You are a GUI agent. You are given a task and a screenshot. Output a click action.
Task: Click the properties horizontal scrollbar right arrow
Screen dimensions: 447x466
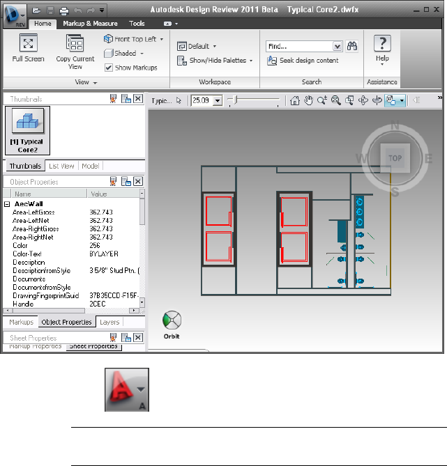(134, 311)
